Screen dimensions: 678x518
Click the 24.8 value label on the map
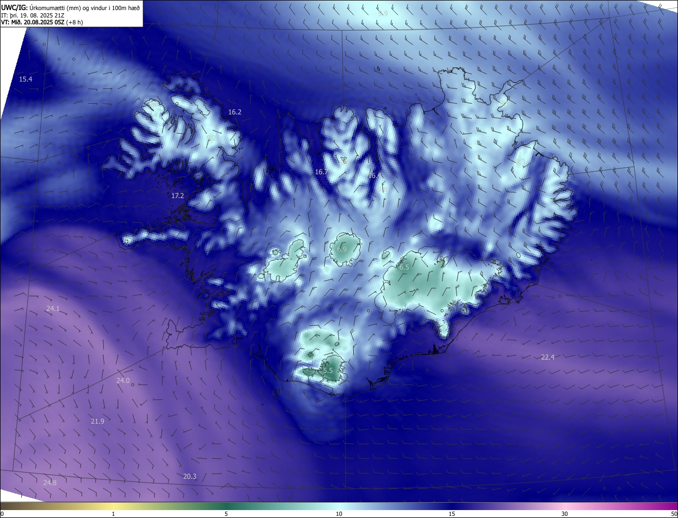50,483
